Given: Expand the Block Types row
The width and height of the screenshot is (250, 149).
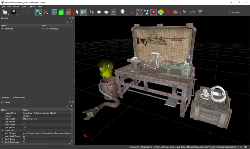Looking at the screenshot, I should (x=2, y=139).
